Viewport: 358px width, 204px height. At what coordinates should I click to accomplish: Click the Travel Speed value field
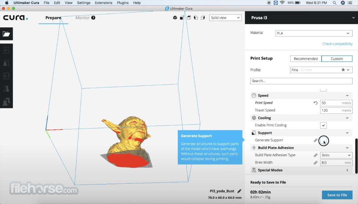336,110
